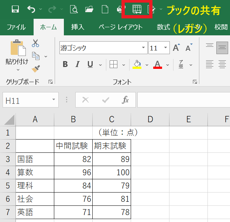This screenshot has height=222, width=230.
Task: Click the Share Workbook (Legacy) icon
Action: pos(137,9)
